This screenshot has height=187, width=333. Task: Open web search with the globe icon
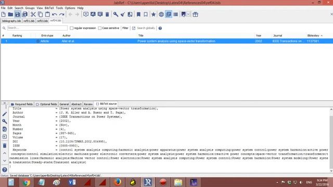161,15
